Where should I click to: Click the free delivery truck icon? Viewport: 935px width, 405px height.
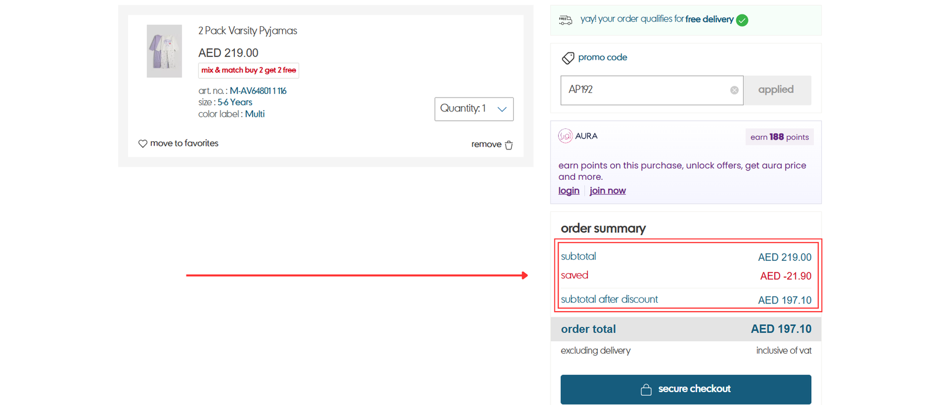pyautogui.click(x=565, y=20)
